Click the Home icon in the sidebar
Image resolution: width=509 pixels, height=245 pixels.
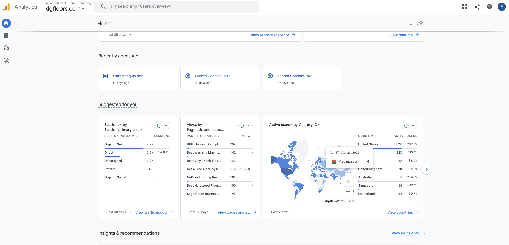tap(6, 23)
